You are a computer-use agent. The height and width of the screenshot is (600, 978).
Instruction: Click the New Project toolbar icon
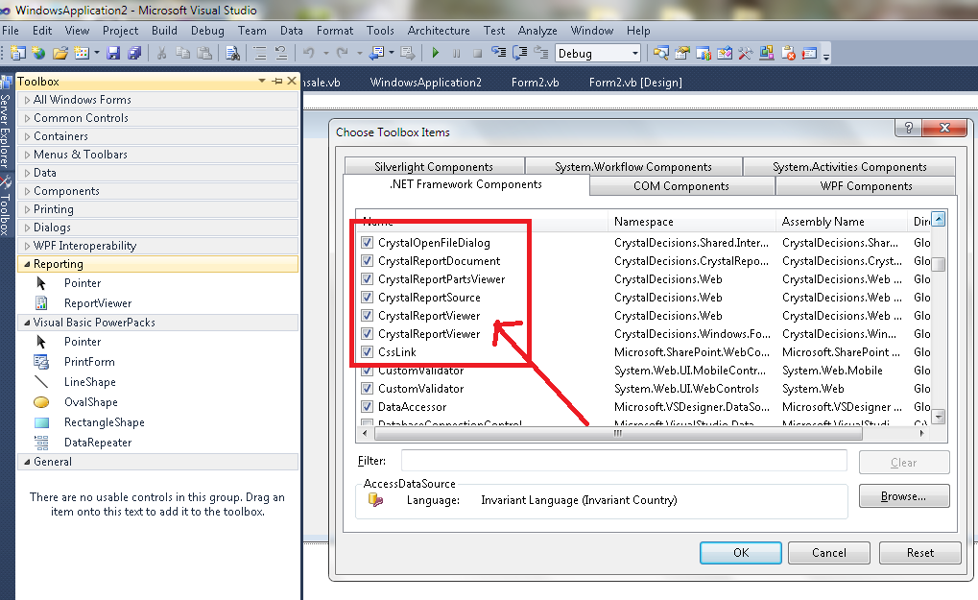click(18, 54)
